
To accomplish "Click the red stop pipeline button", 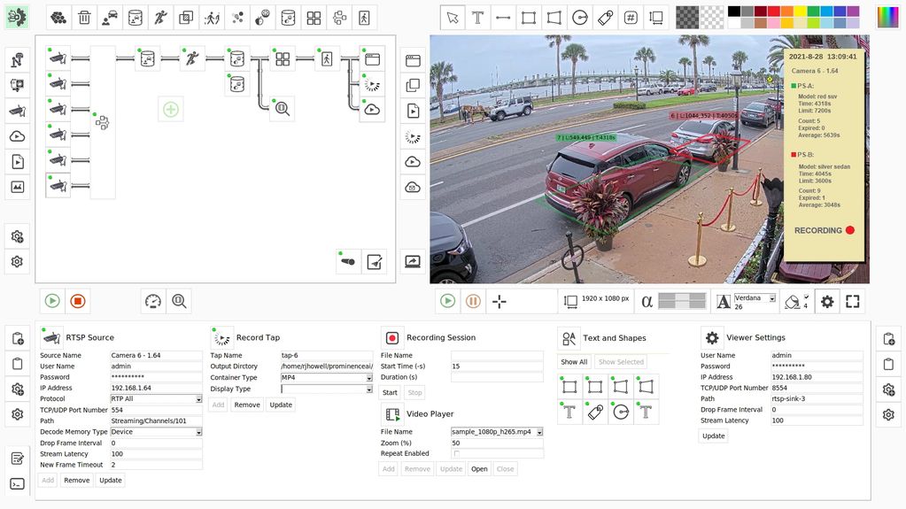I will coord(78,301).
